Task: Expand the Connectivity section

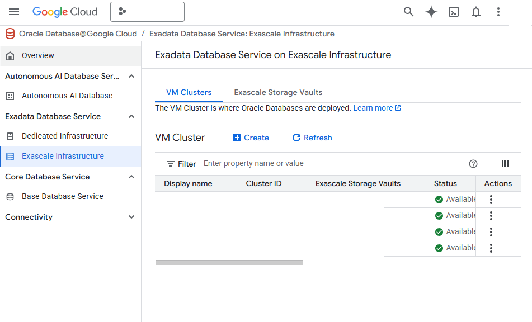Action: pos(131,217)
